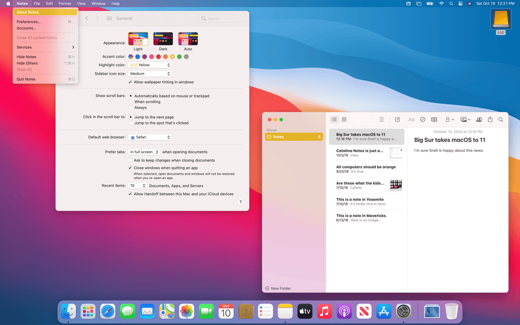The image size is (520, 325).
Task: Pick the green accent color
Action: tap(179, 57)
